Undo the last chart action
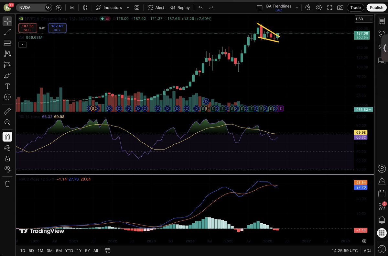 pos(200,7)
